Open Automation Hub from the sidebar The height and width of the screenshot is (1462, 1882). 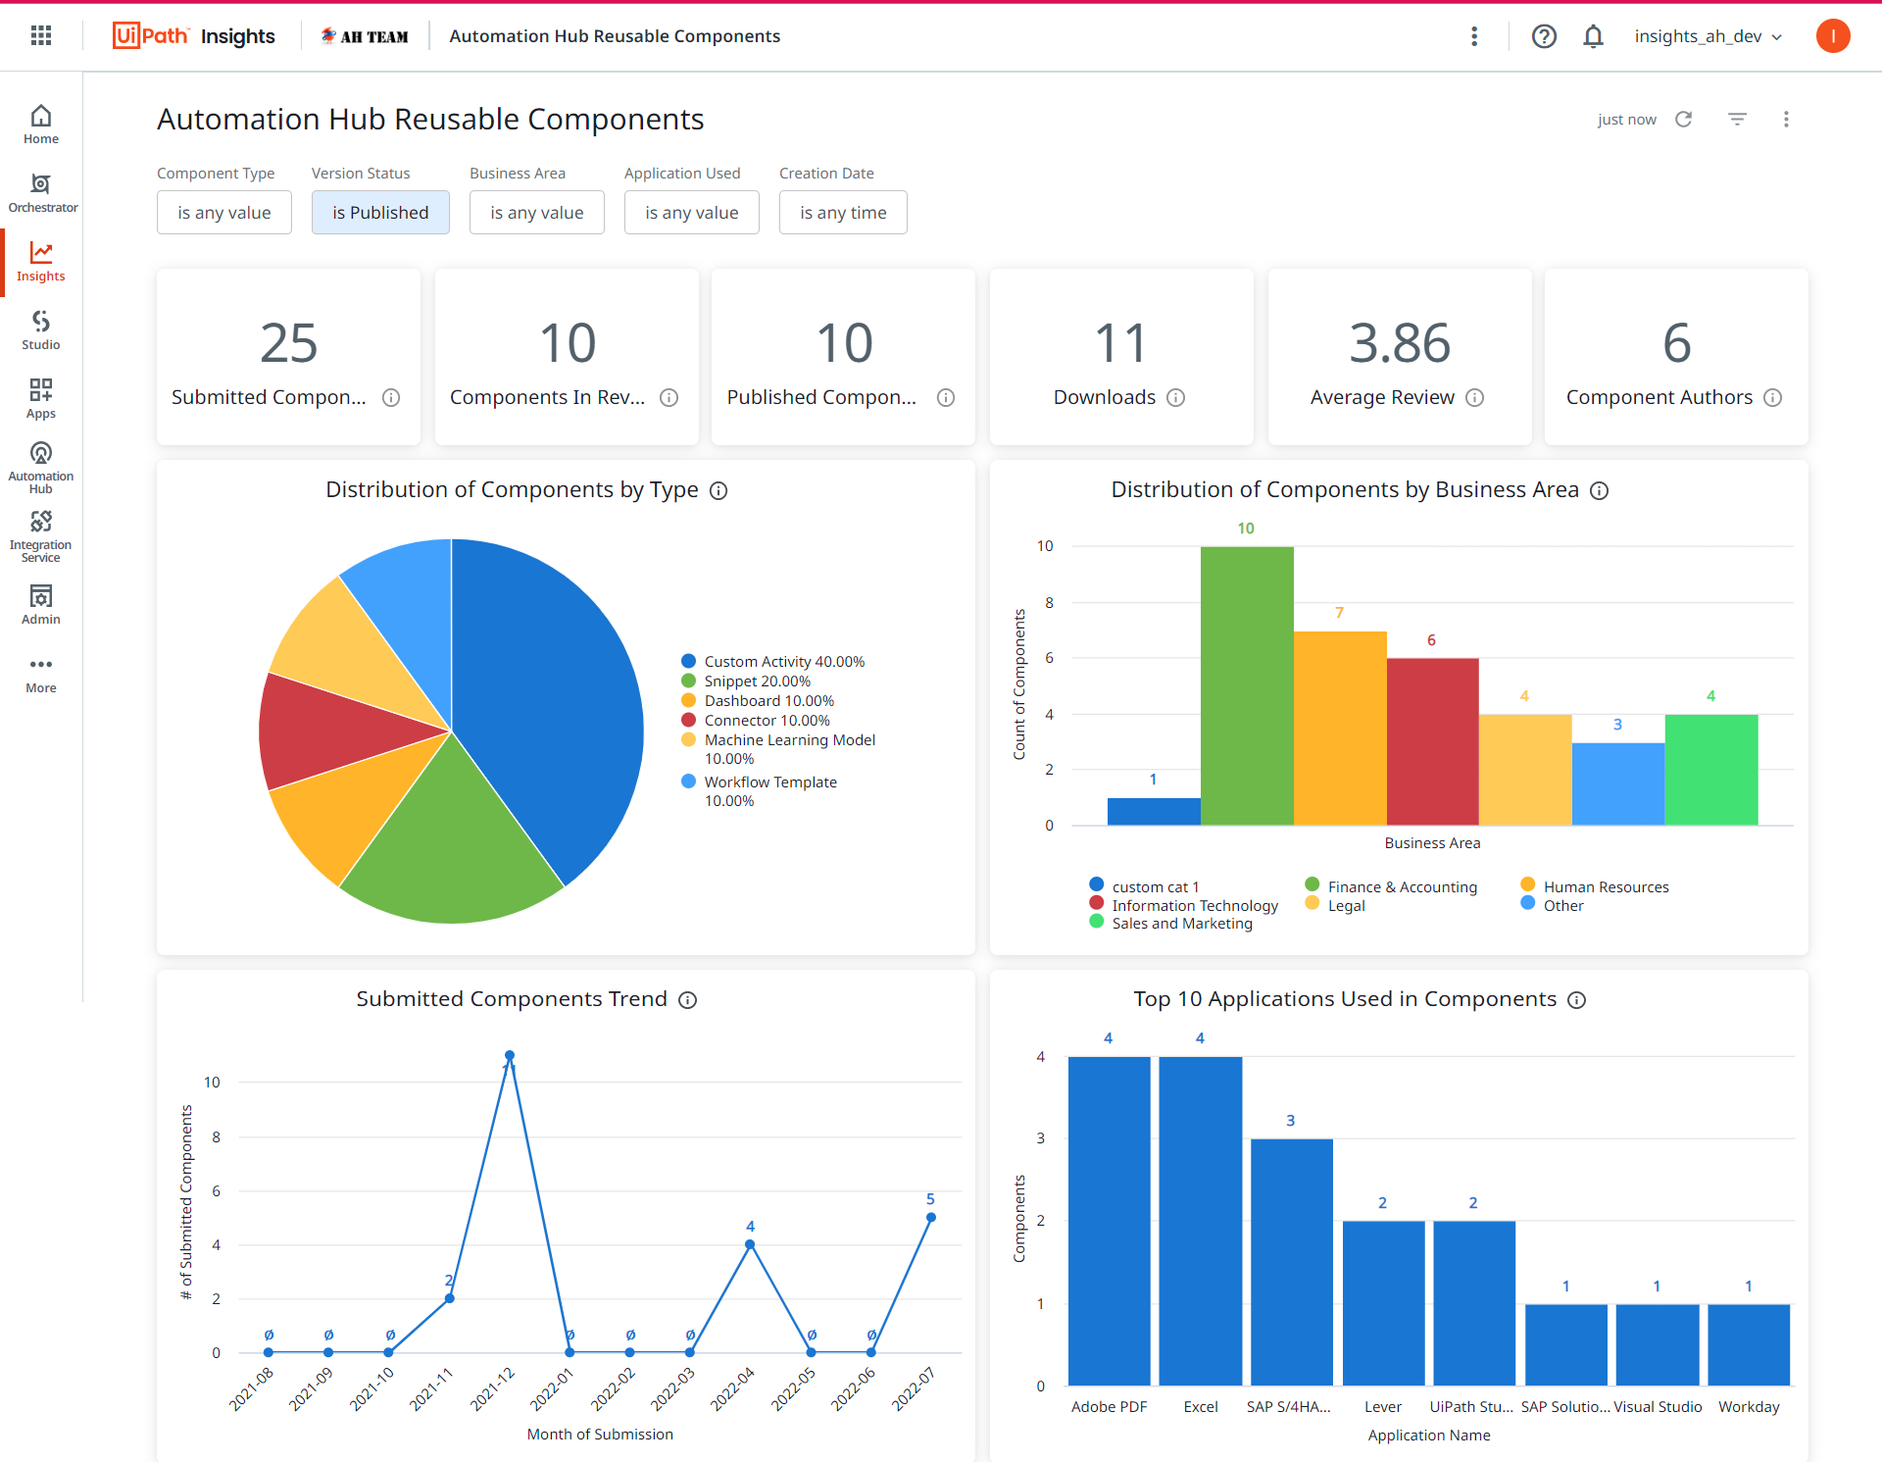click(x=41, y=468)
